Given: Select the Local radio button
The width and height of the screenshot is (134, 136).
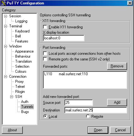Looking at the screenshot, I should click(45, 116).
